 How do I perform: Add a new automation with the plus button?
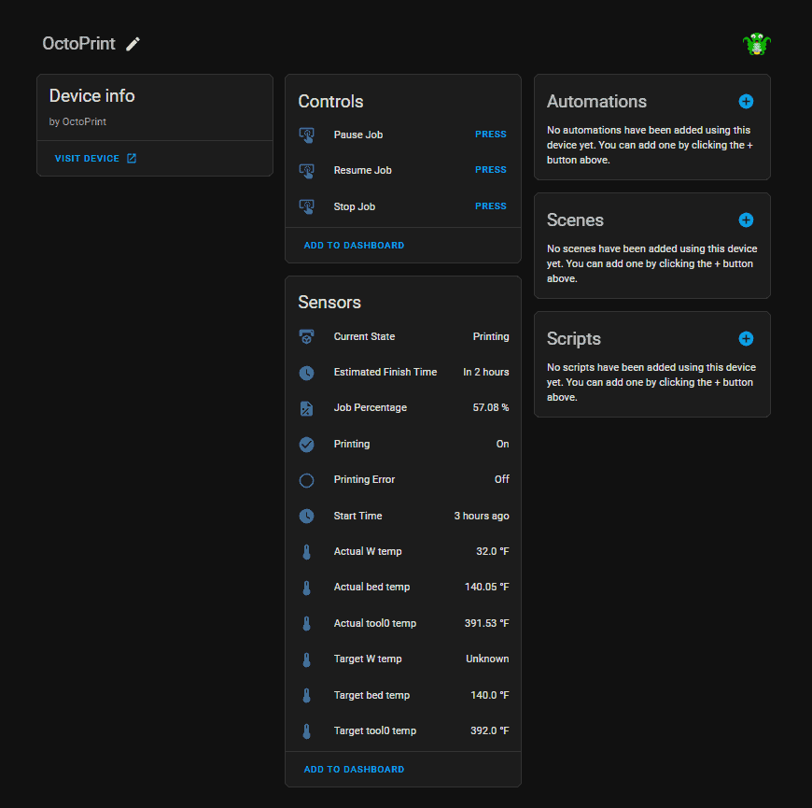(x=746, y=102)
